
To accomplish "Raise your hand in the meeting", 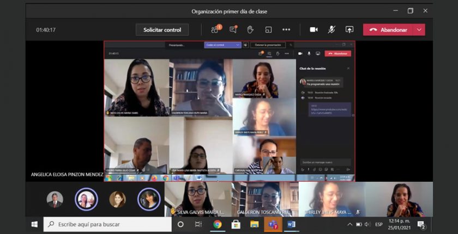I will 250,29.
